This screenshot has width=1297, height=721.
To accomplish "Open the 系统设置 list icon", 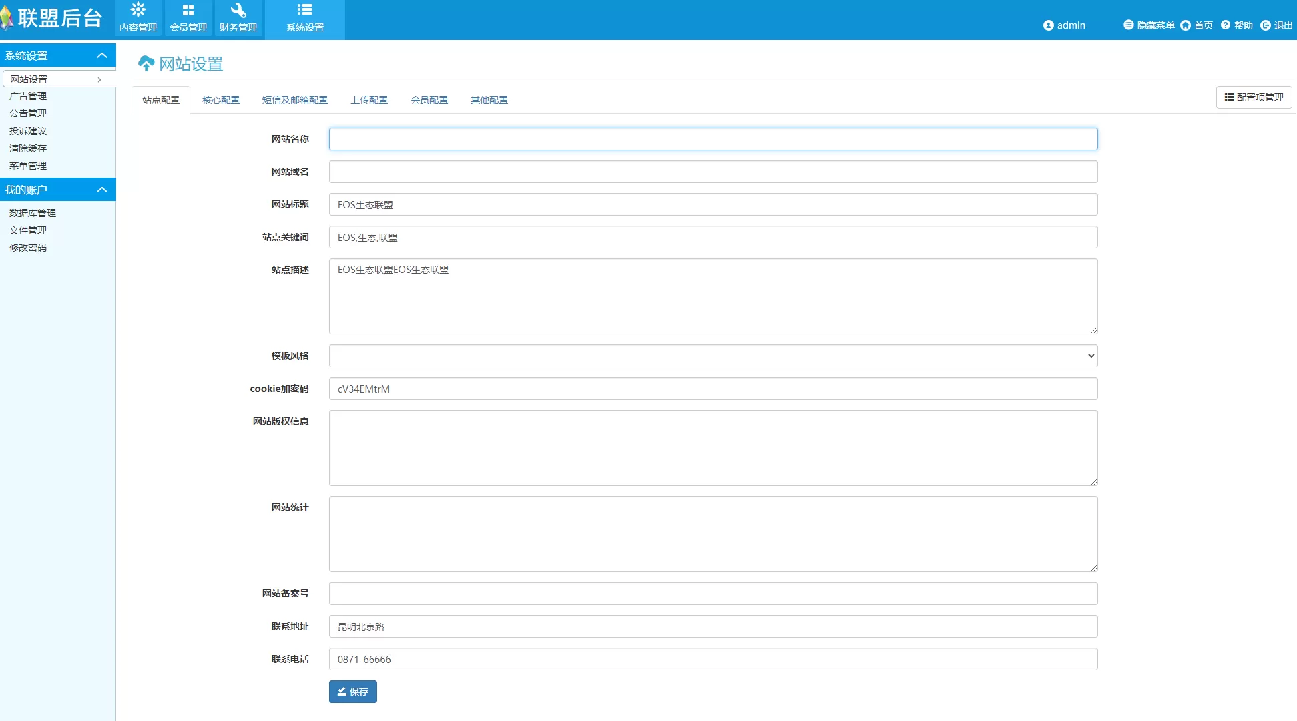I will click(305, 10).
